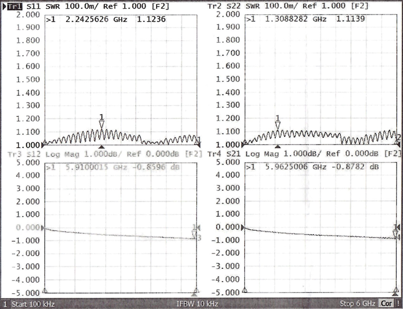Click marker 1 triangle on S11 trace
Image resolution: width=403 pixels, height=309 pixels.
102,124
